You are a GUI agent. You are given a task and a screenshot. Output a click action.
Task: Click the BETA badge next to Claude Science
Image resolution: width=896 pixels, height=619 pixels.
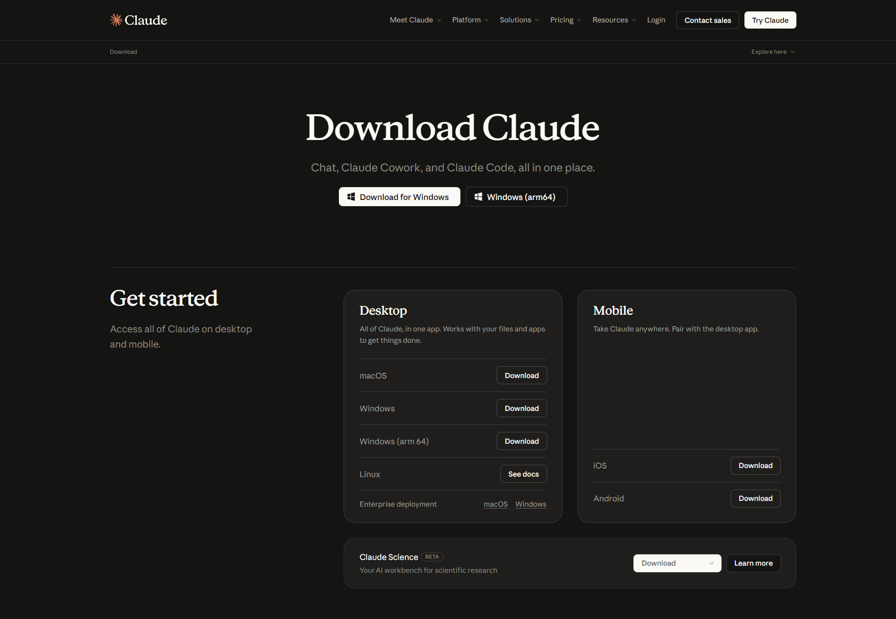tap(432, 557)
